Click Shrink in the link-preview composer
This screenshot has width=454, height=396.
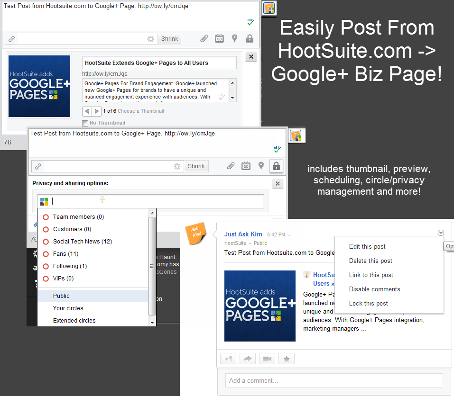170,39
